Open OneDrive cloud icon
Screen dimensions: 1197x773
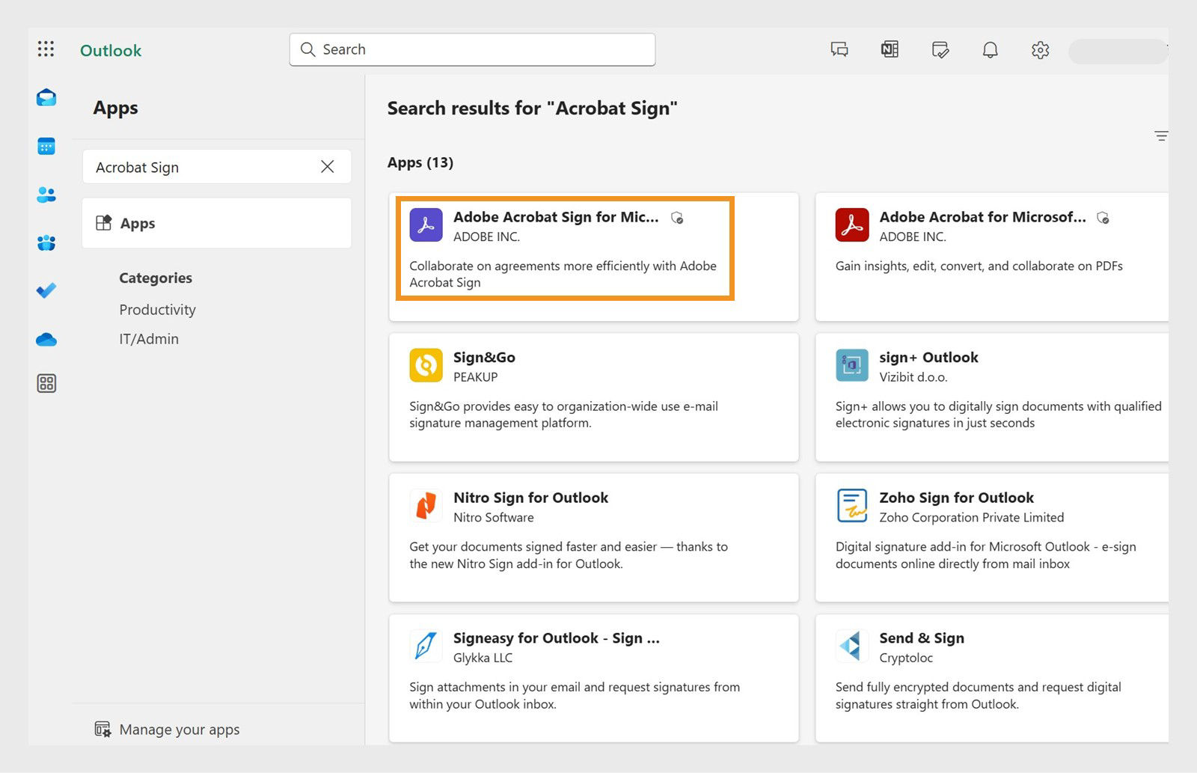click(x=46, y=340)
